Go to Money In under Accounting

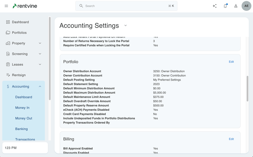pyautogui.click(x=22, y=108)
